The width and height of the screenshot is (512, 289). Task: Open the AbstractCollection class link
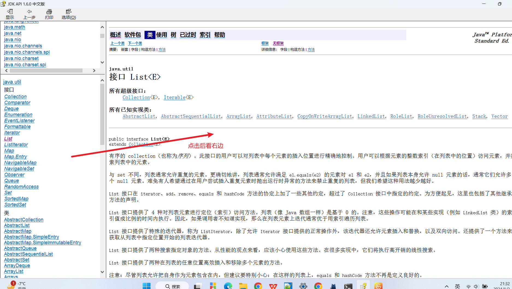tap(23, 220)
